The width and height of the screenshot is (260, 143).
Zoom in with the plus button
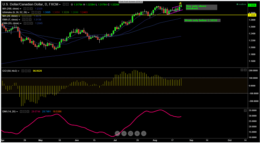click(x=137, y=134)
